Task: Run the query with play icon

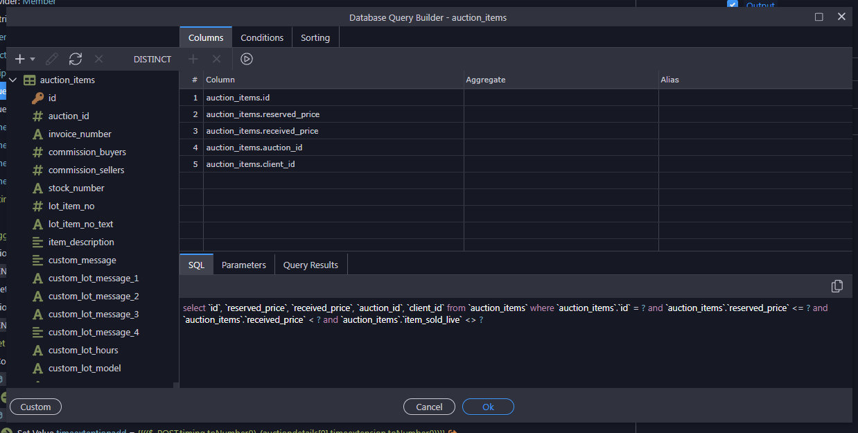Action: click(x=247, y=59)
